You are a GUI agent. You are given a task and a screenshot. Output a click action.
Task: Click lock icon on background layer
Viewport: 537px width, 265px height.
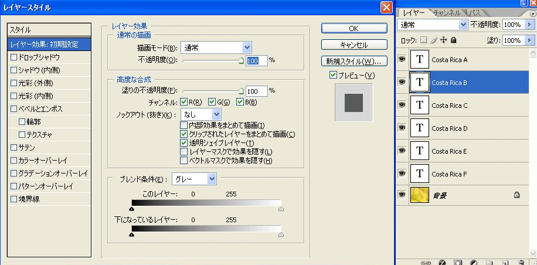[517, 195]
